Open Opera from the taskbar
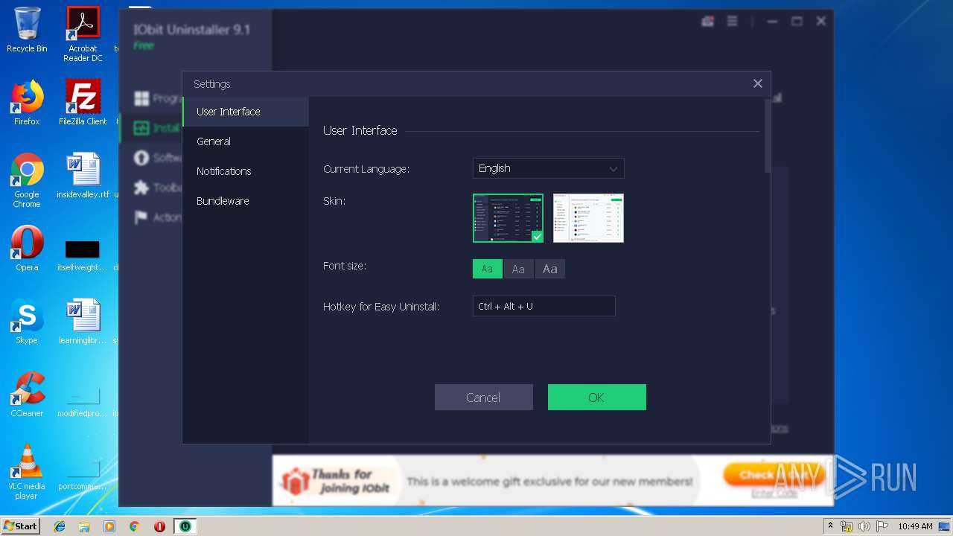This screenshot has width=953, height=536. [159, 526]
